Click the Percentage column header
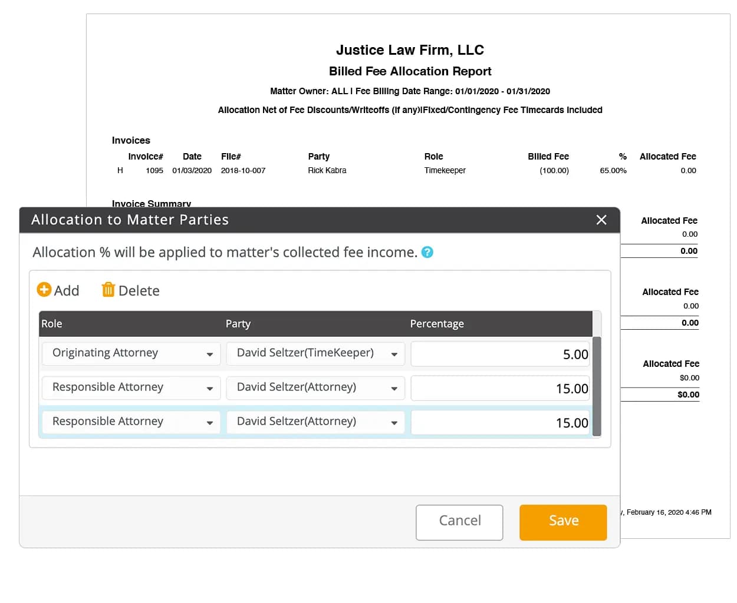This screenshot has width=737, height=603. pyautogui.click(x=437, y=323)
